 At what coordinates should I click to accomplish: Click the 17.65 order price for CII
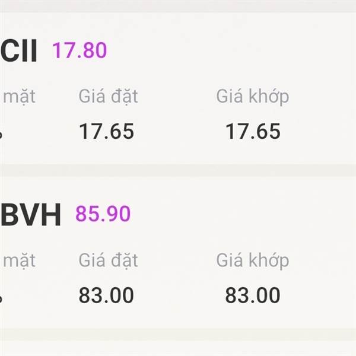point(106,131)
